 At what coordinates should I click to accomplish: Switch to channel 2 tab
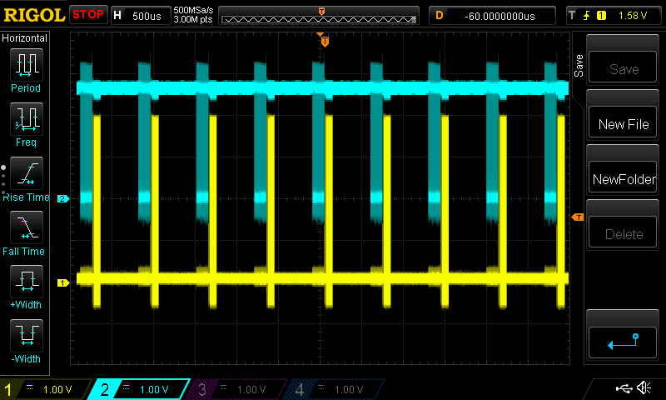pos(143,389)
